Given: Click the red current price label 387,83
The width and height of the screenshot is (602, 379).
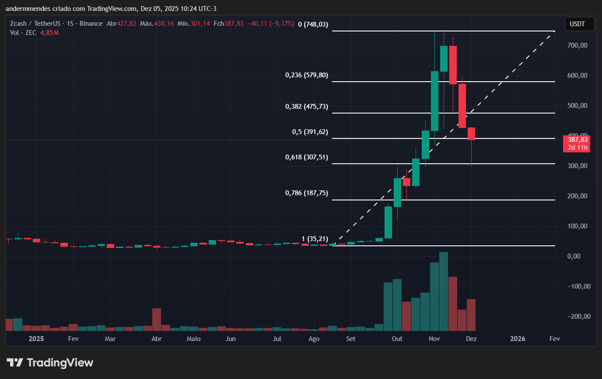Looking at the screenshot, I should [x=576, y=139].
